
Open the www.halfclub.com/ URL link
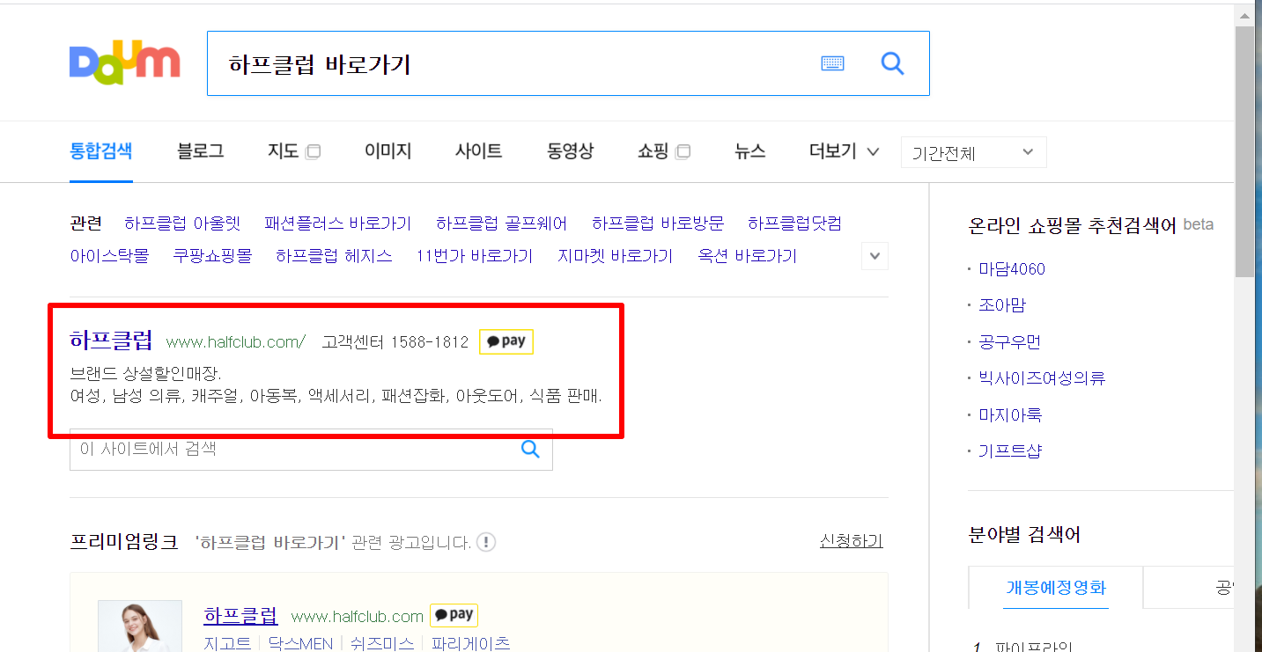(236, 342)
